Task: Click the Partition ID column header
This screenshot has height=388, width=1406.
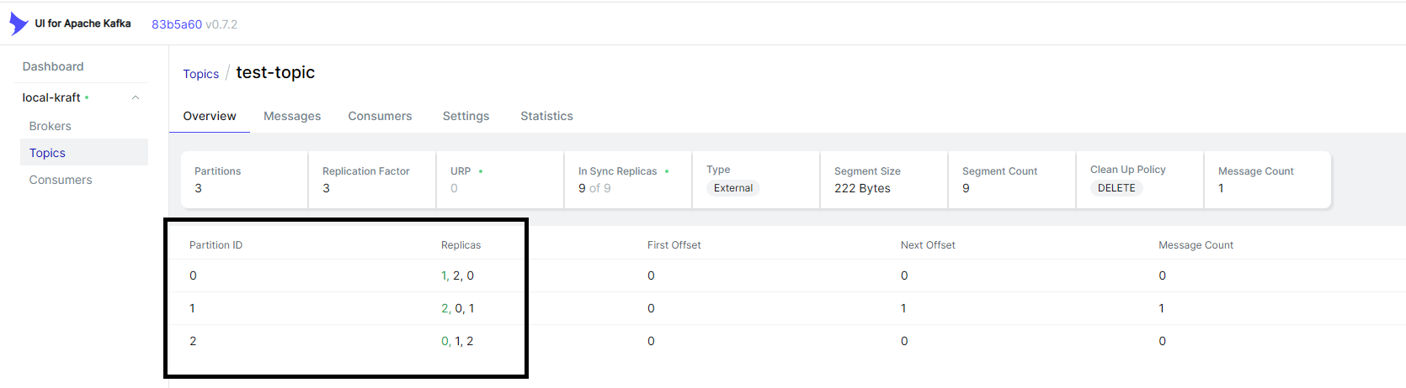Action: click(216, 245)
